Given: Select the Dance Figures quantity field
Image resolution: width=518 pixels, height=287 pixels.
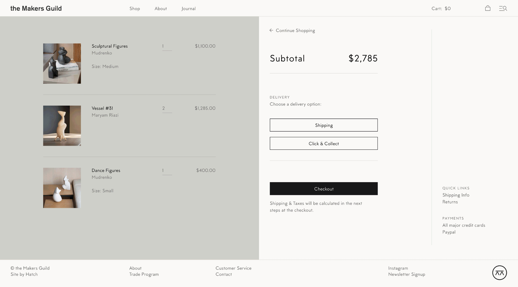Looking at the screenshot, I should tap(167, 171).
